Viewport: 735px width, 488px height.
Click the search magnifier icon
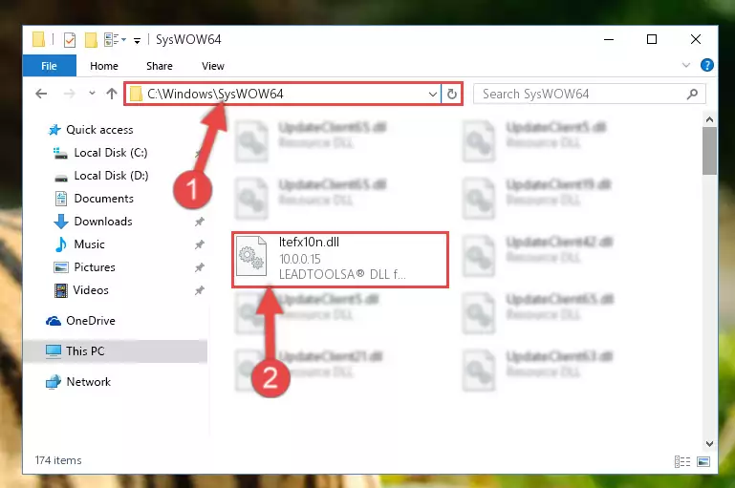click(692, 95)
